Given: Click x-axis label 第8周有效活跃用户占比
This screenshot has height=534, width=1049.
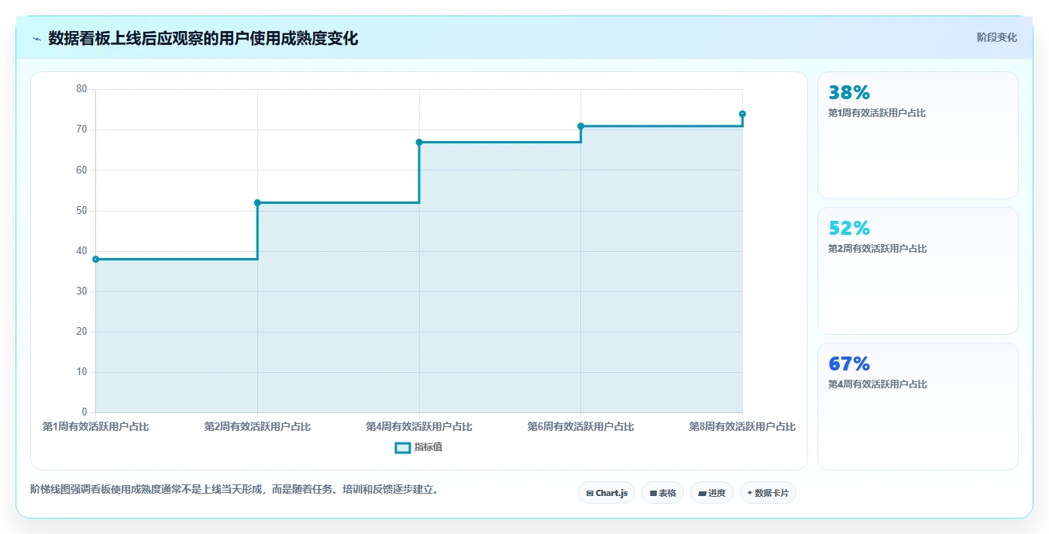Looking at the screenshot, I should coord(742,426).
